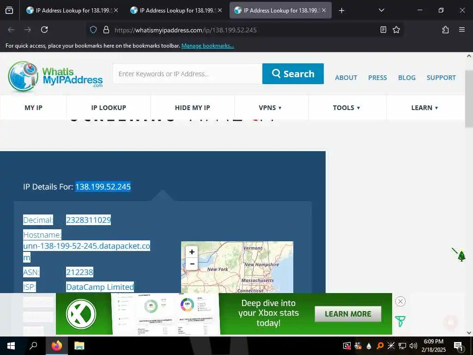473x355 pixels.
Task: Select HIDE MY IP navigation item
Action: click(193, 108)
